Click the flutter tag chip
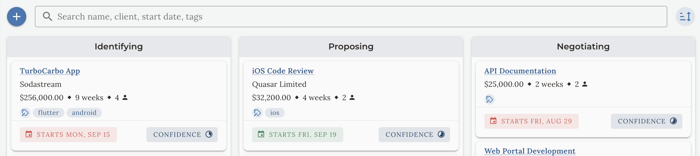The height and width of the screenshot is (156, 700). 48,113
